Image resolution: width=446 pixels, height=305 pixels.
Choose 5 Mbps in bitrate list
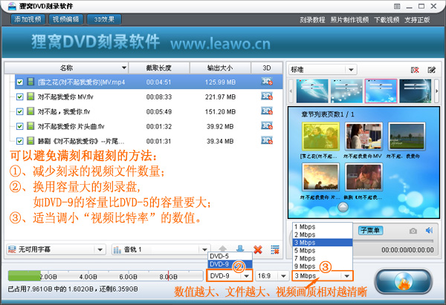323,251
